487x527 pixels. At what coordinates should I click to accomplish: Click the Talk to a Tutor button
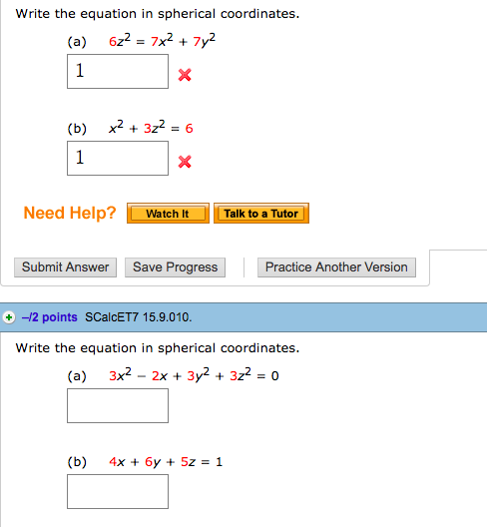(x=261, y=213)
